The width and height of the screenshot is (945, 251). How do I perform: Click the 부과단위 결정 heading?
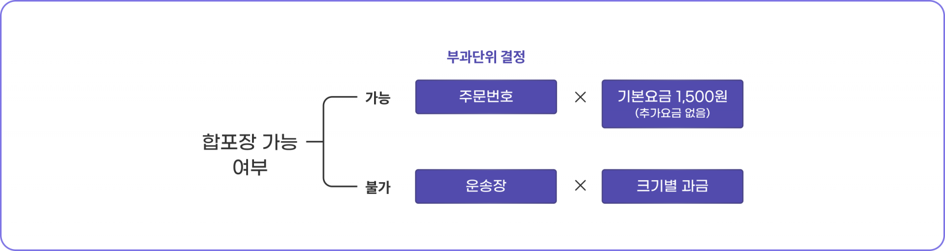[486, 57]
